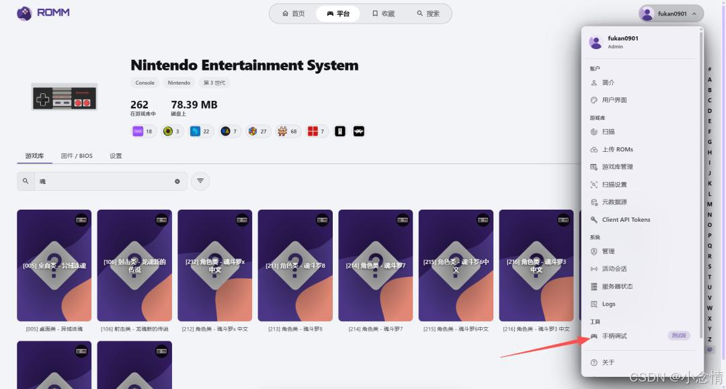Click the hash badge showing 68
This screenshot has height=389, width=726.
tap(288, 132)
